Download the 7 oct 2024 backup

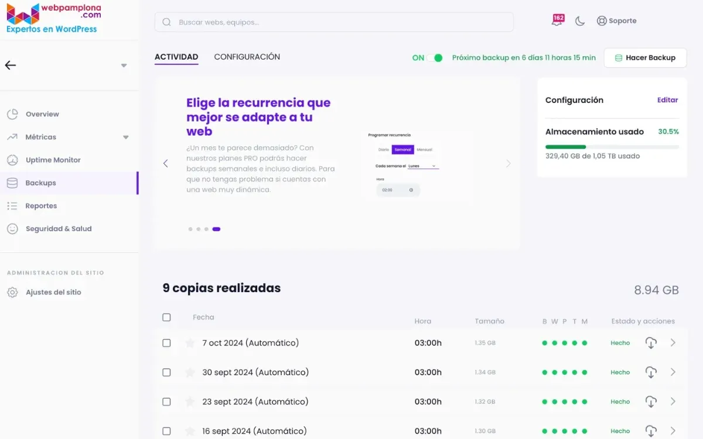651,343
